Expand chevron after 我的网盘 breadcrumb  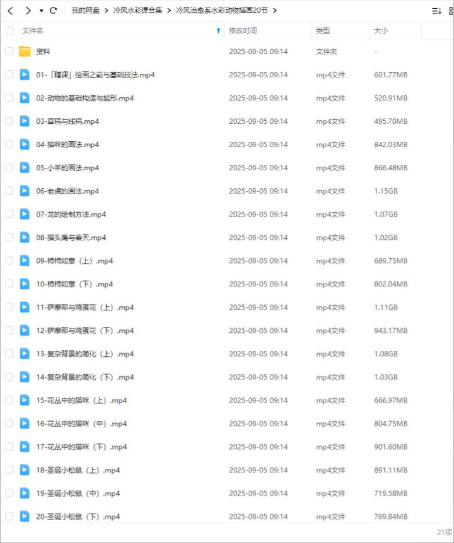tap(106, 10)
